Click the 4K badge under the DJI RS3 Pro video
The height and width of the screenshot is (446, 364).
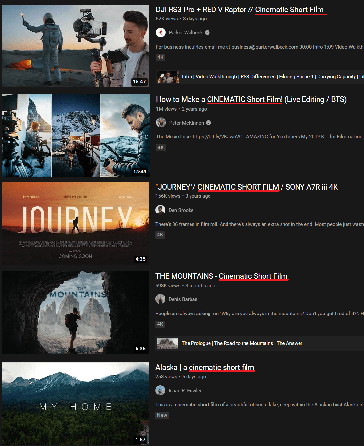(x=160, y=57)
